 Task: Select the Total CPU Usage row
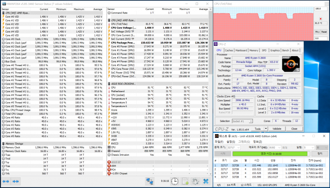pos(52,114)
